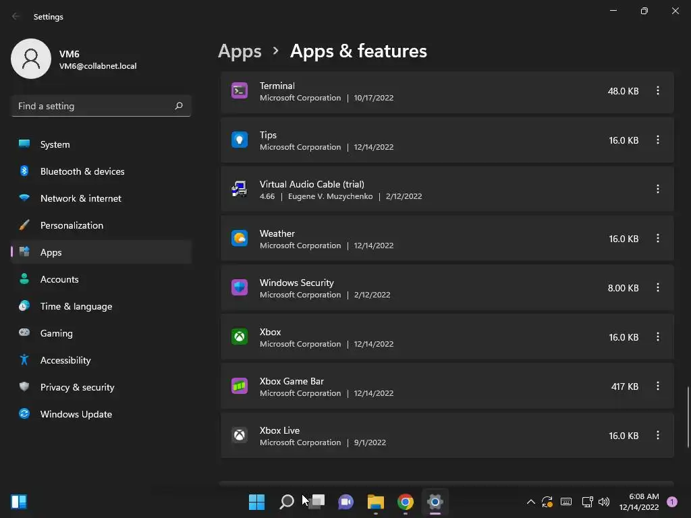This screenshot has width=691, height=518.
Task: Click the 417 KB size value
Action: click(x=624, y=386)
